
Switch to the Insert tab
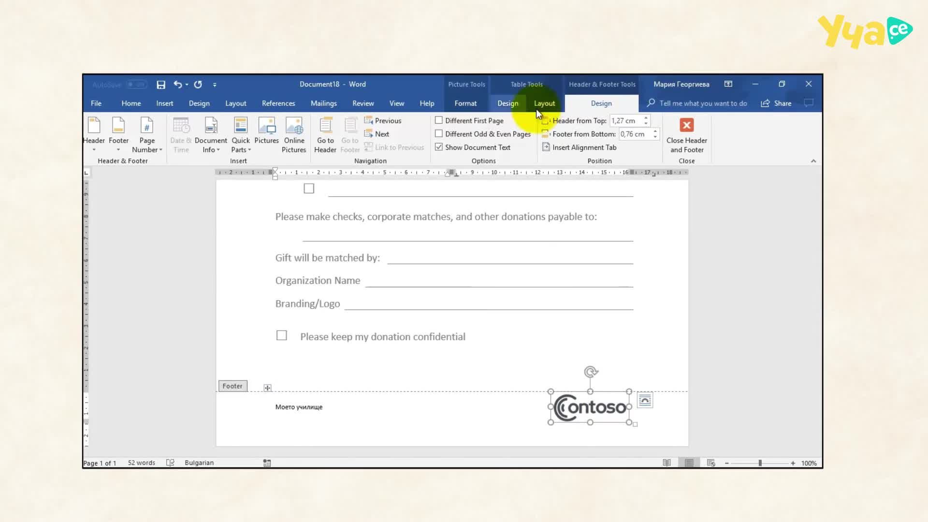pos(164,103)
